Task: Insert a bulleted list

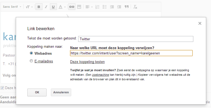Action: 105,7
